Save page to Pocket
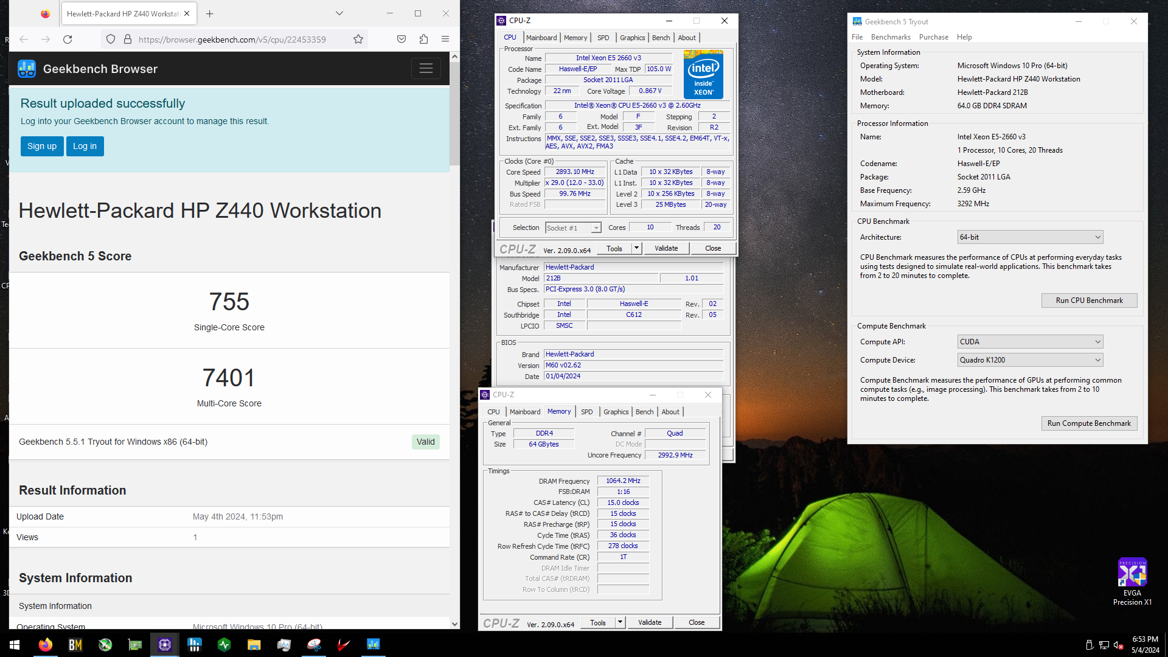Viewport: 1168px width, 657px height. coord(401,39)
